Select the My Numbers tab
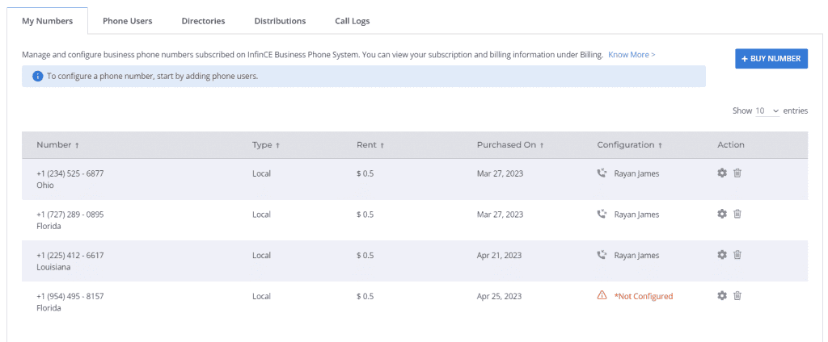The image size is (828, 342). [48, 21]
